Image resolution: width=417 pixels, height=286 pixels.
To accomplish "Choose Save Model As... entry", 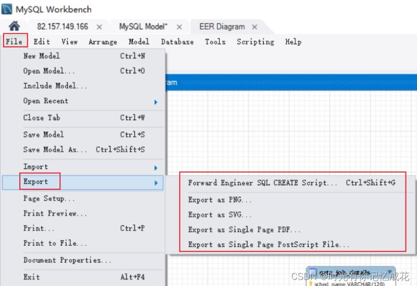I will click(x=83, y=149).
